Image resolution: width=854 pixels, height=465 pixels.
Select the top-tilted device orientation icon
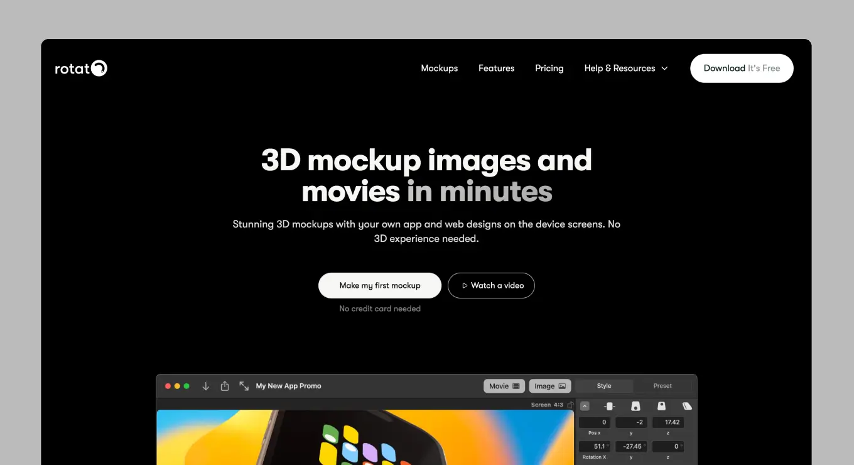(661, 406)
